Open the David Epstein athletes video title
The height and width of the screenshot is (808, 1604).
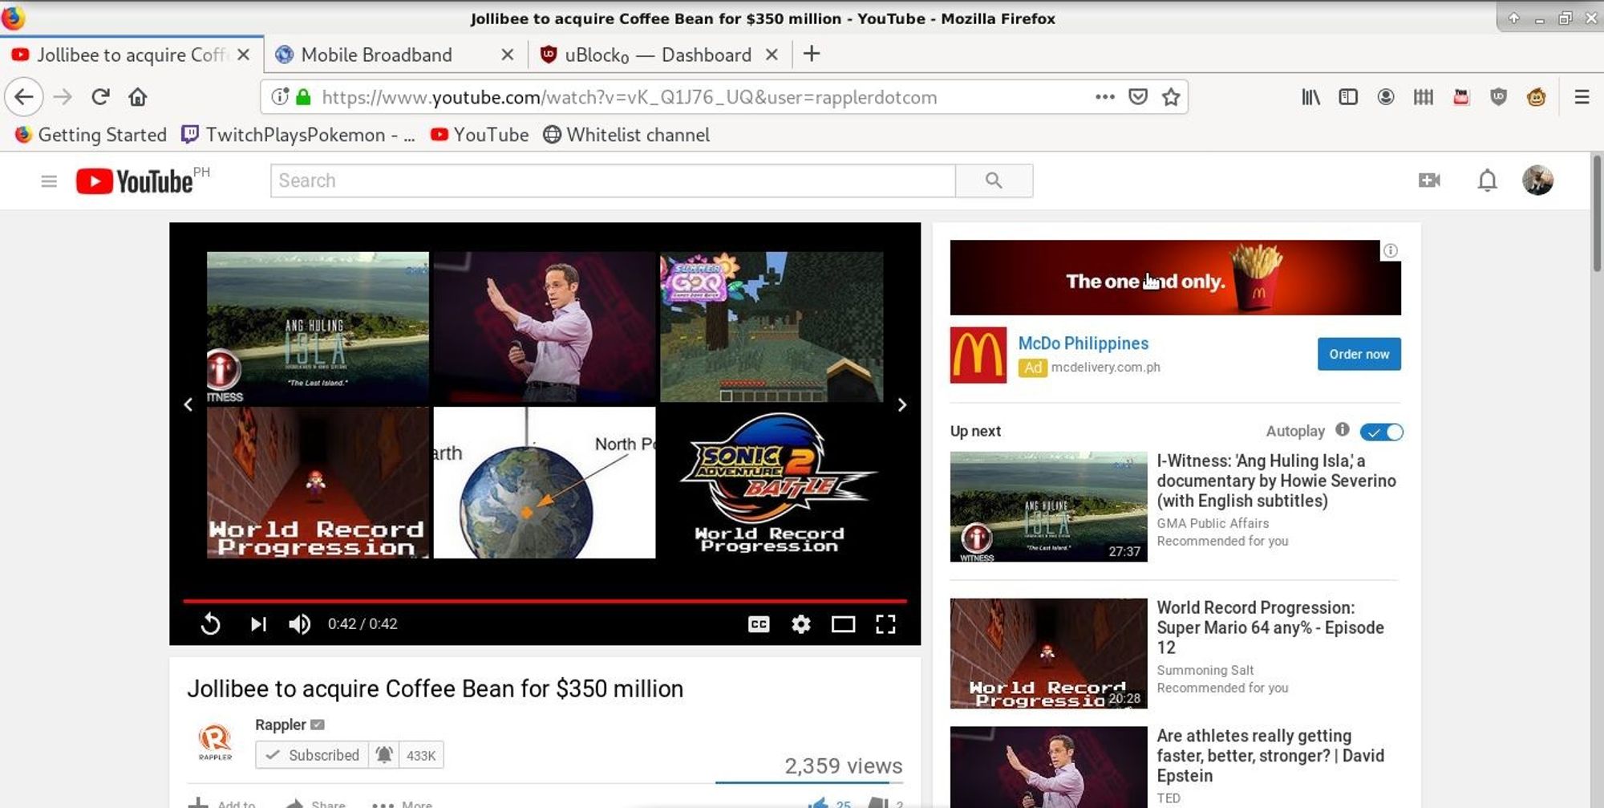1270,756
